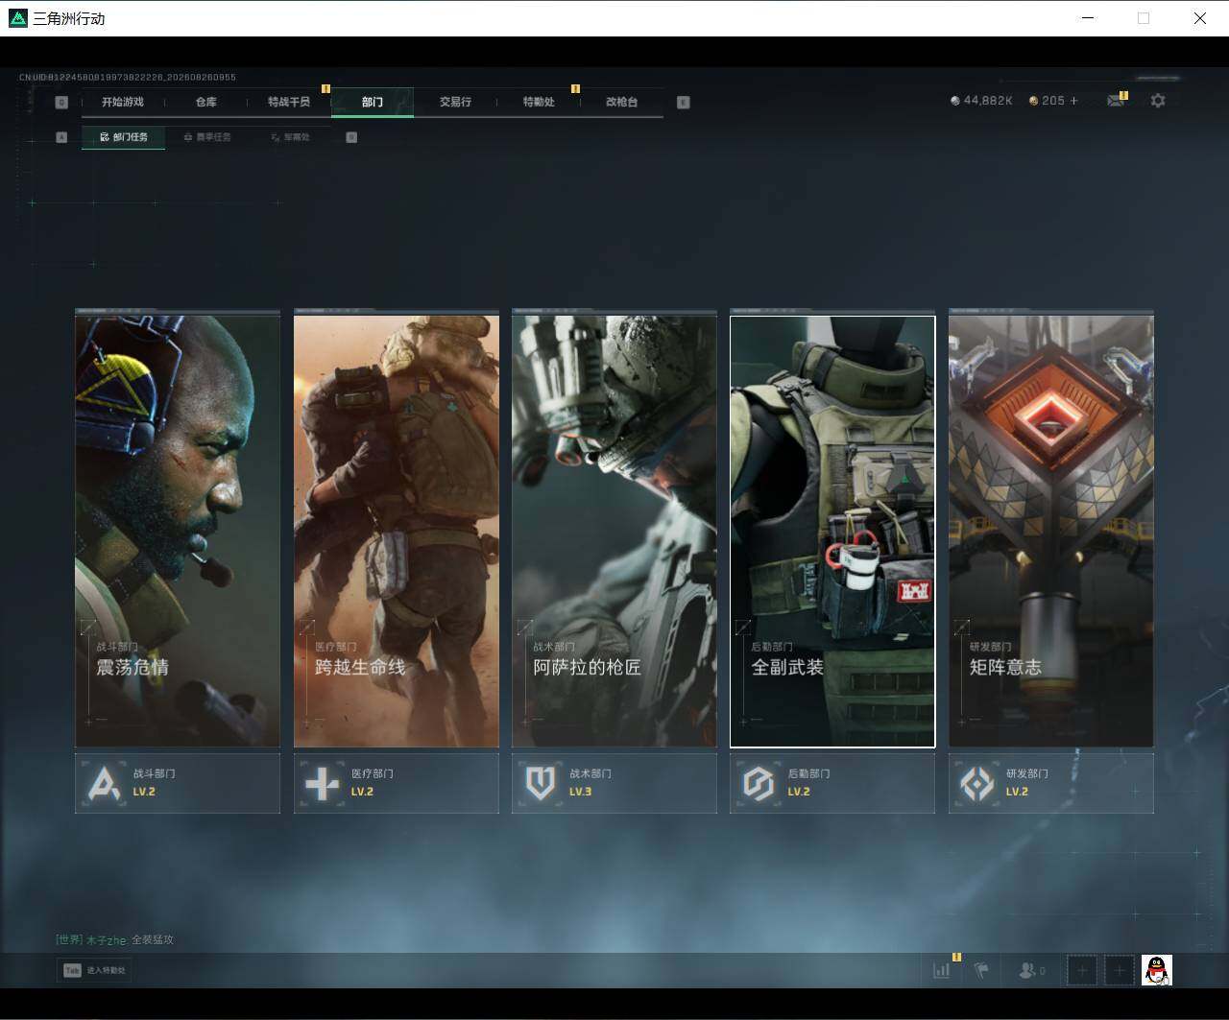Click the E key hint after 改枪台

point(684,102)
